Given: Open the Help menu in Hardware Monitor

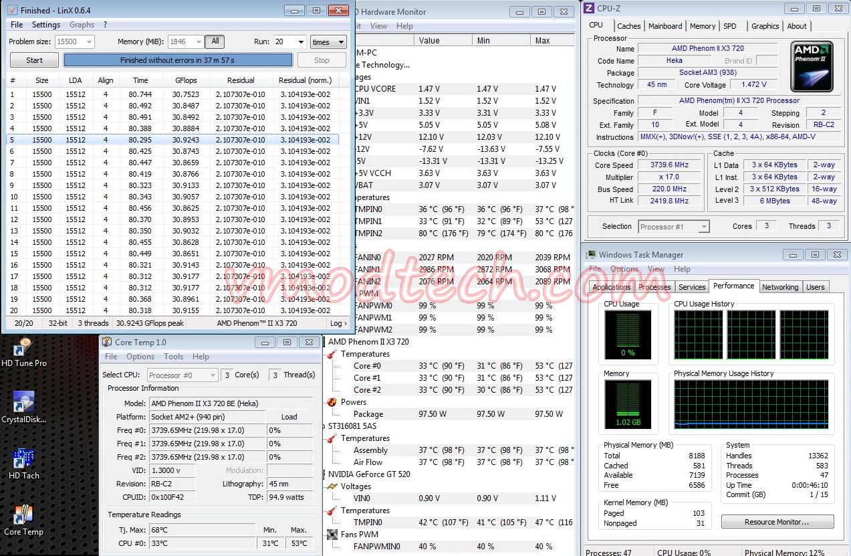Looking at the screenshot, I should pyautogui.click(x=404, y=26).
